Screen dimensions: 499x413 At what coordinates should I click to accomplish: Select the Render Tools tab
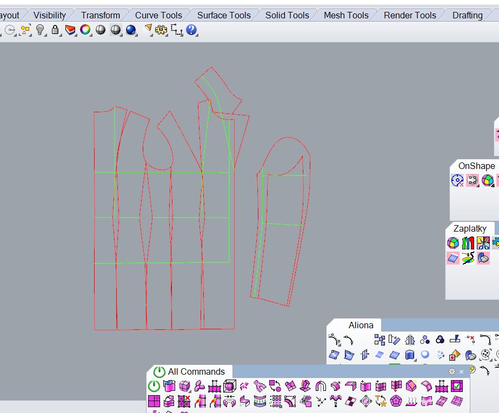[409, 15]
